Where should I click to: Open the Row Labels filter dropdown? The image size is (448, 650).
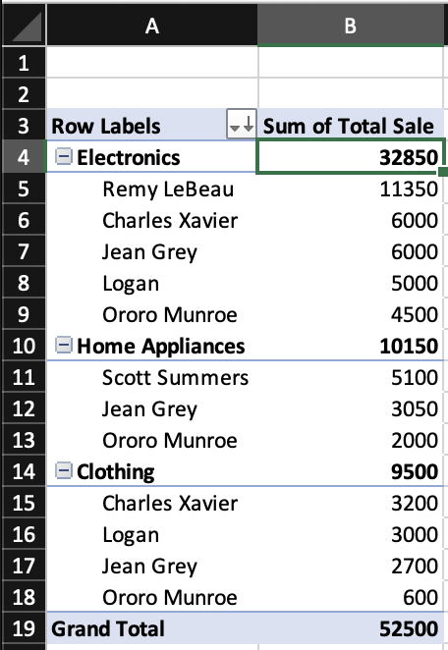[x=242, y=124]
